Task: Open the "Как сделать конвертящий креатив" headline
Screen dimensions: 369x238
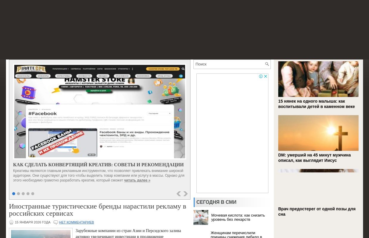Action: point(98,165)
